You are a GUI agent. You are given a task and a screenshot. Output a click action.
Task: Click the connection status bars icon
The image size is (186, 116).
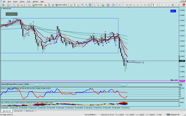168,115
